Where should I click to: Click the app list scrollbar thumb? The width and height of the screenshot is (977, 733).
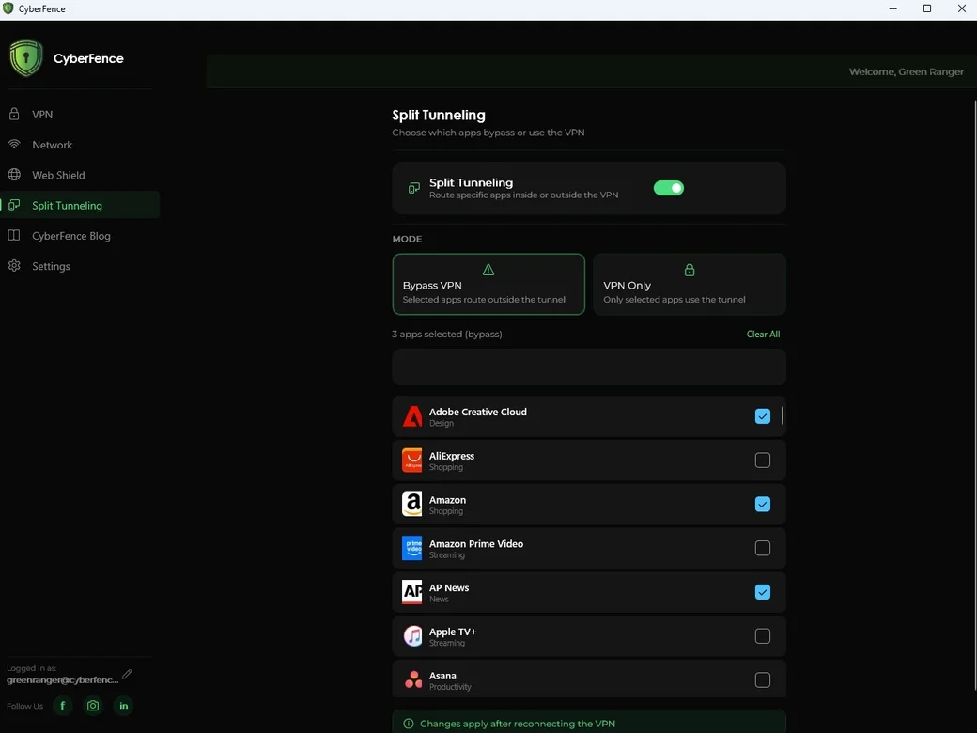(783, 415)
